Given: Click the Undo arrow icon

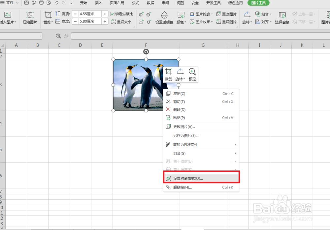Looking at the screenshot, I should click(56, 3).
